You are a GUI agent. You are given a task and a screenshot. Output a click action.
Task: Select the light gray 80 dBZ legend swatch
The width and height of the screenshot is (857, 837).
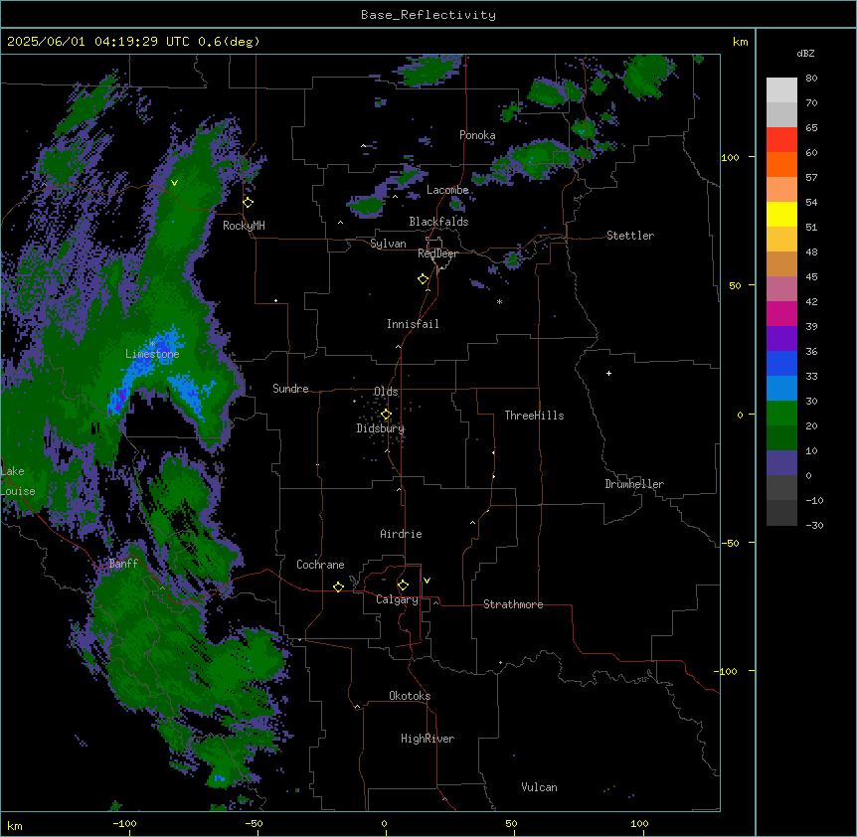781,90
